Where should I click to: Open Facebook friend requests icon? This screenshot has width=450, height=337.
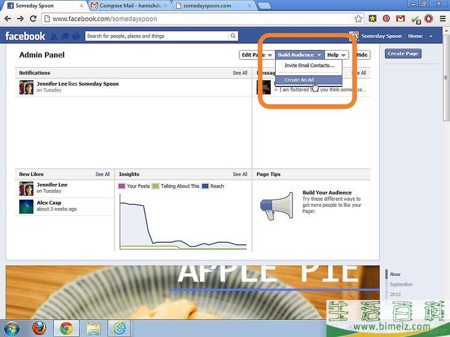click(x=54, y=36)
